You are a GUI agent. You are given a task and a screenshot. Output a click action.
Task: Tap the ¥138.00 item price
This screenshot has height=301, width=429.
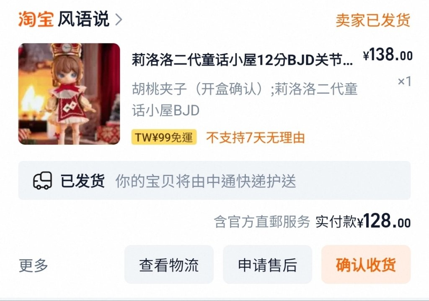pos(388,55)
